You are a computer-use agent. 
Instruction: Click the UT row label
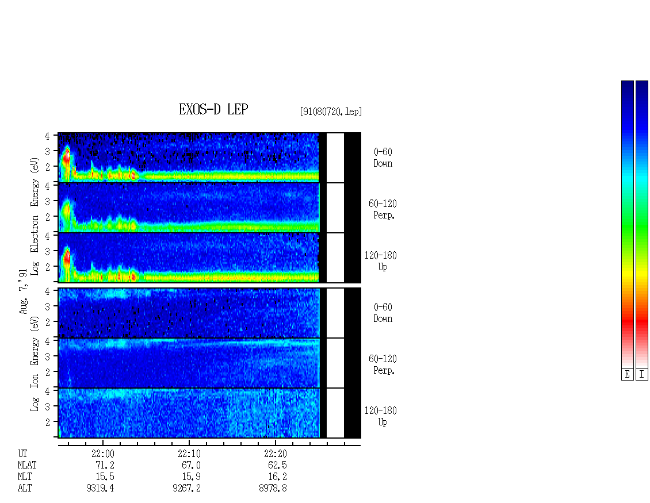(x=22, y=454)
